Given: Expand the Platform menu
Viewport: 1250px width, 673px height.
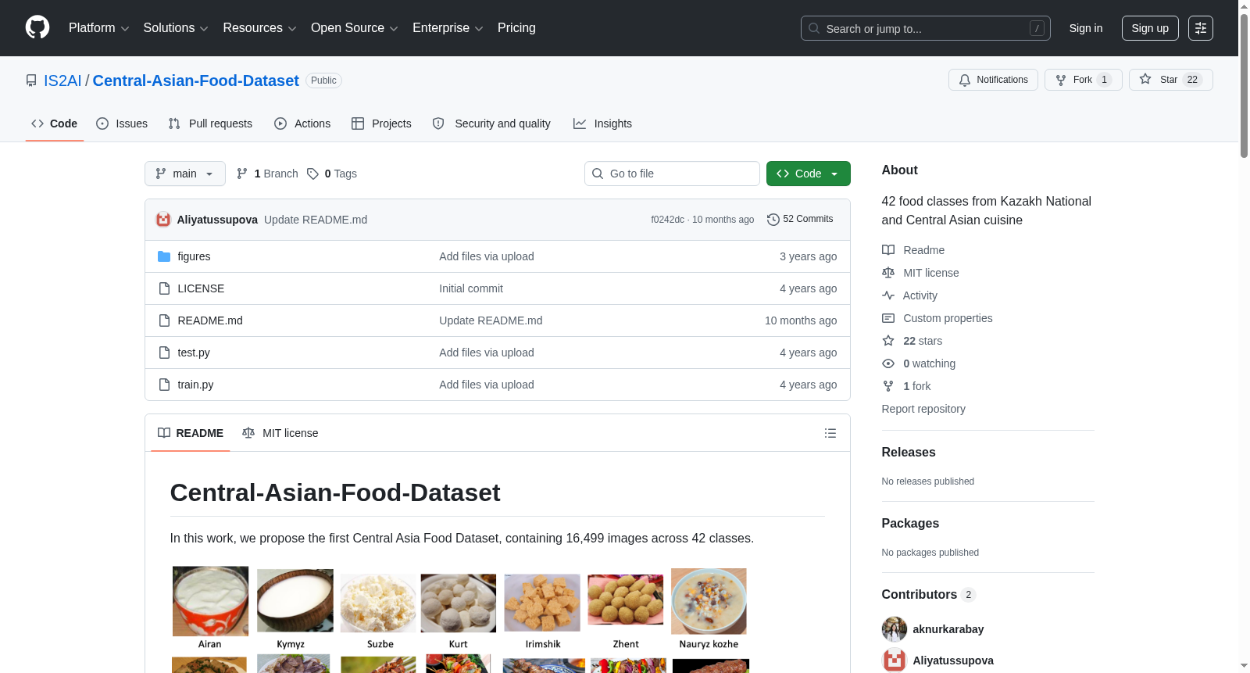Looking at the screenshot, I should [98, 28].
